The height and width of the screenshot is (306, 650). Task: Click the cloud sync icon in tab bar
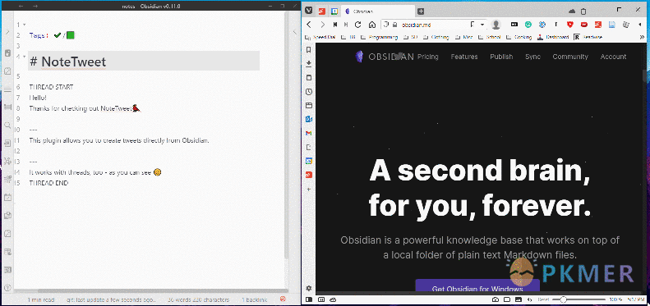click(x=572, y=11)
